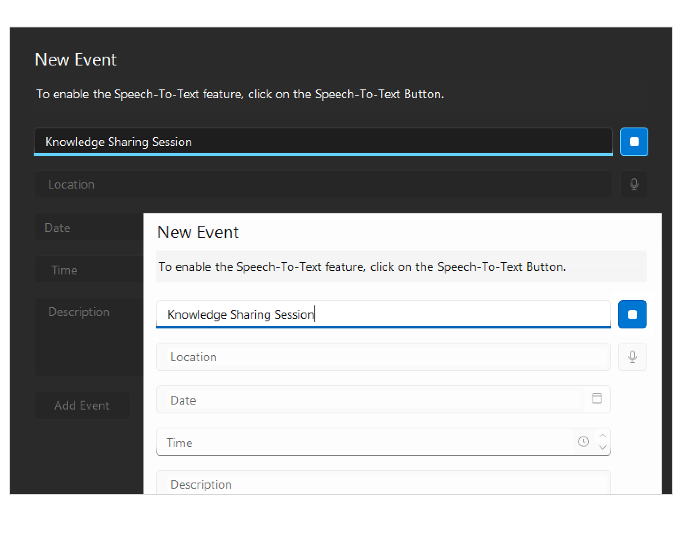Focus the dark theme Description text area
Viewport: 682px width, 548px height.
[89, 336]
